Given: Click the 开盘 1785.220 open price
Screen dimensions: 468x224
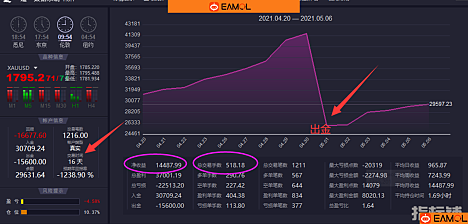Looking at the screenshot, I should pyautogui.click(x=82, y=67).
